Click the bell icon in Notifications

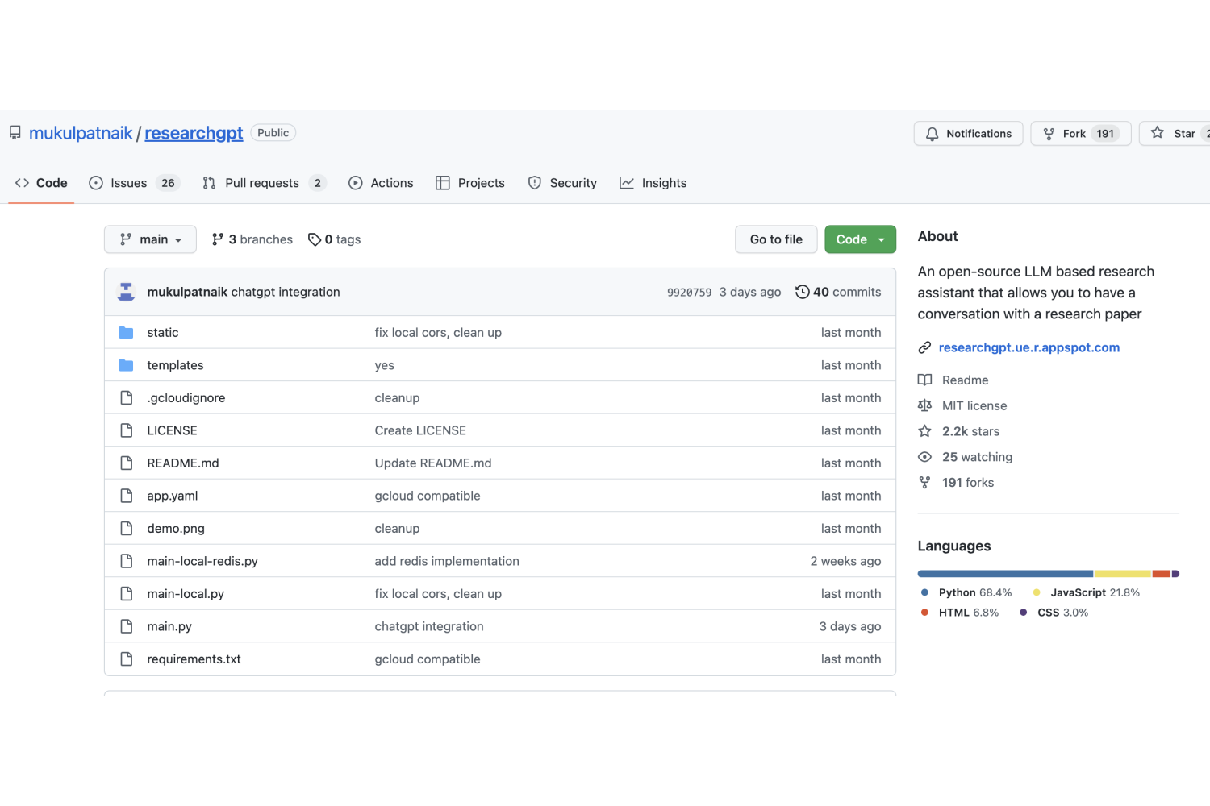[x=932, y=134]
